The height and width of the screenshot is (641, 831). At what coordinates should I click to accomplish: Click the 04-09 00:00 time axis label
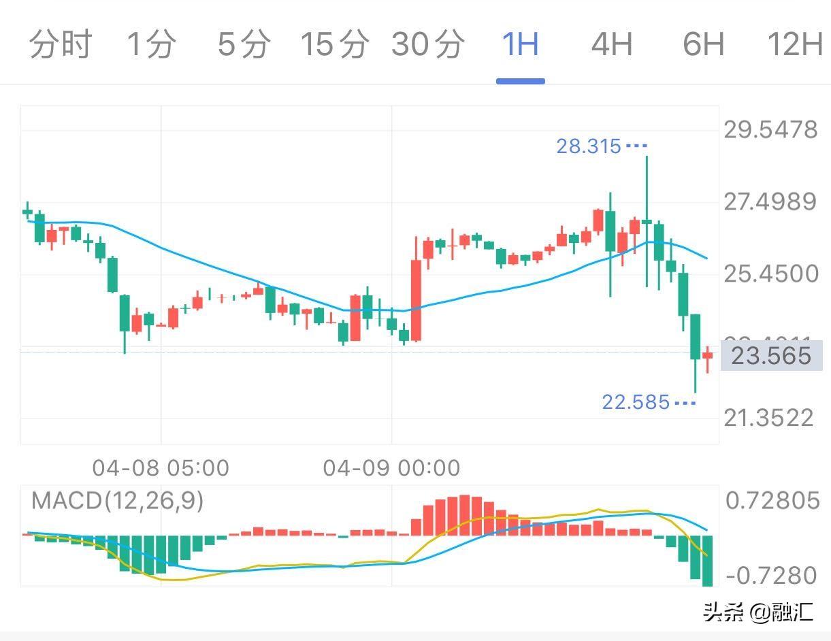(x=391, y=468)
